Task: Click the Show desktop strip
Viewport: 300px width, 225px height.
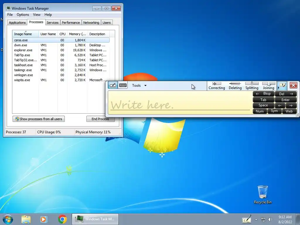Action: click(x=298, y=219)
